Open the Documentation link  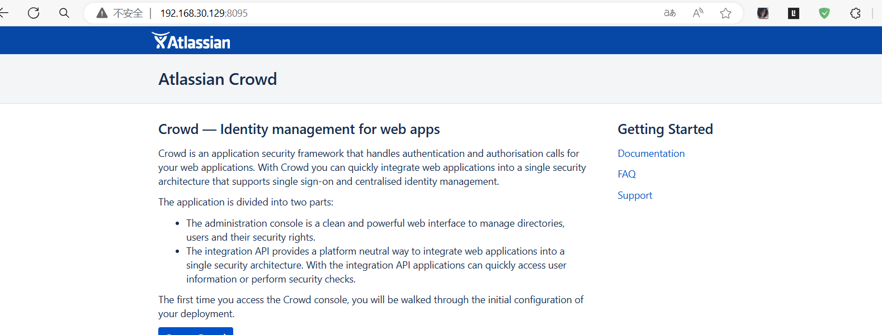click(x=651, y=154)
